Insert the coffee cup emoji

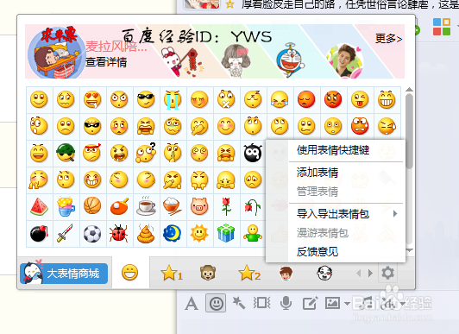click(x=146, y=205)
